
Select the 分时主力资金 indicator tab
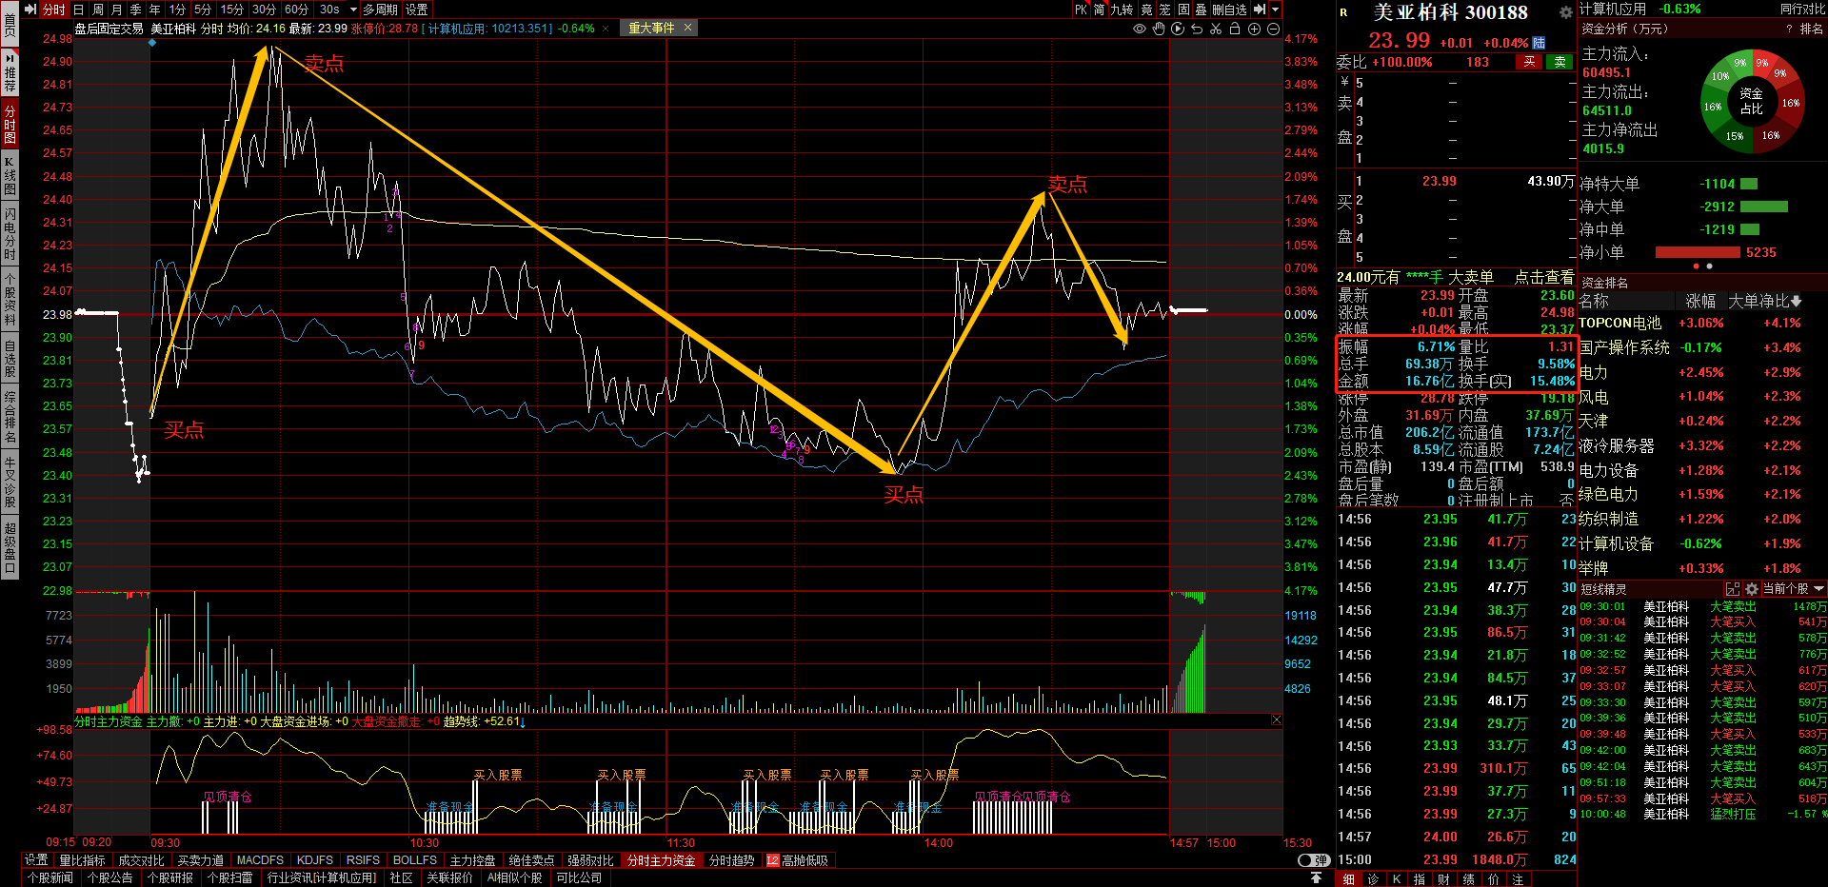coord(661,860)
